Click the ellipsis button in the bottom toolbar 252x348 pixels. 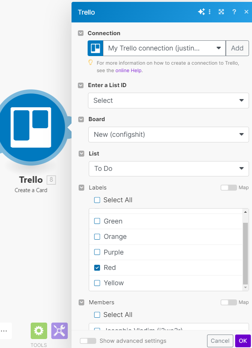(x=4, y=331)
